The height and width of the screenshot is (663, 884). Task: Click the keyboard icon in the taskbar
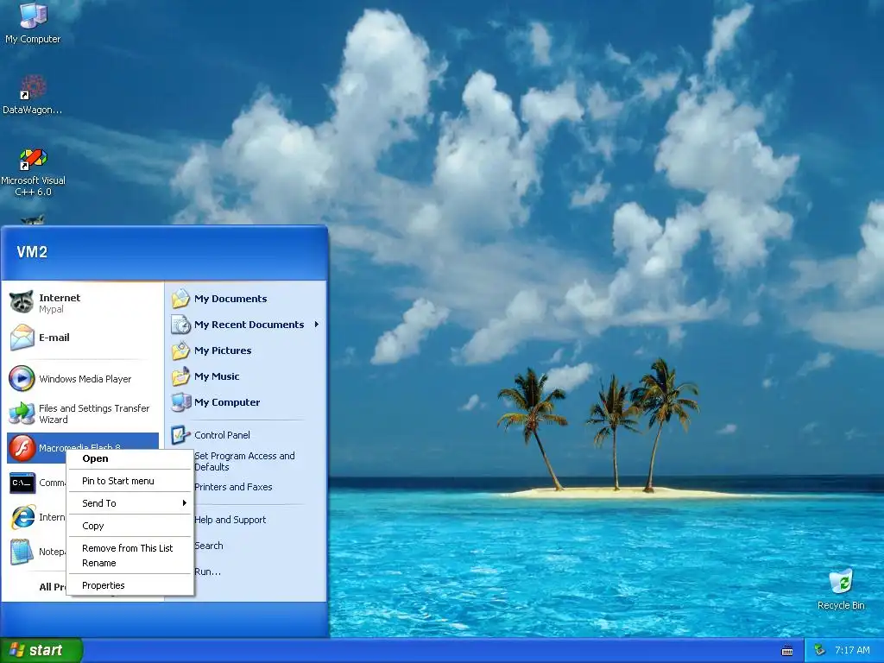coord(787,651)
